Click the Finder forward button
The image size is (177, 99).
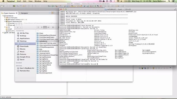pos(20,27)
